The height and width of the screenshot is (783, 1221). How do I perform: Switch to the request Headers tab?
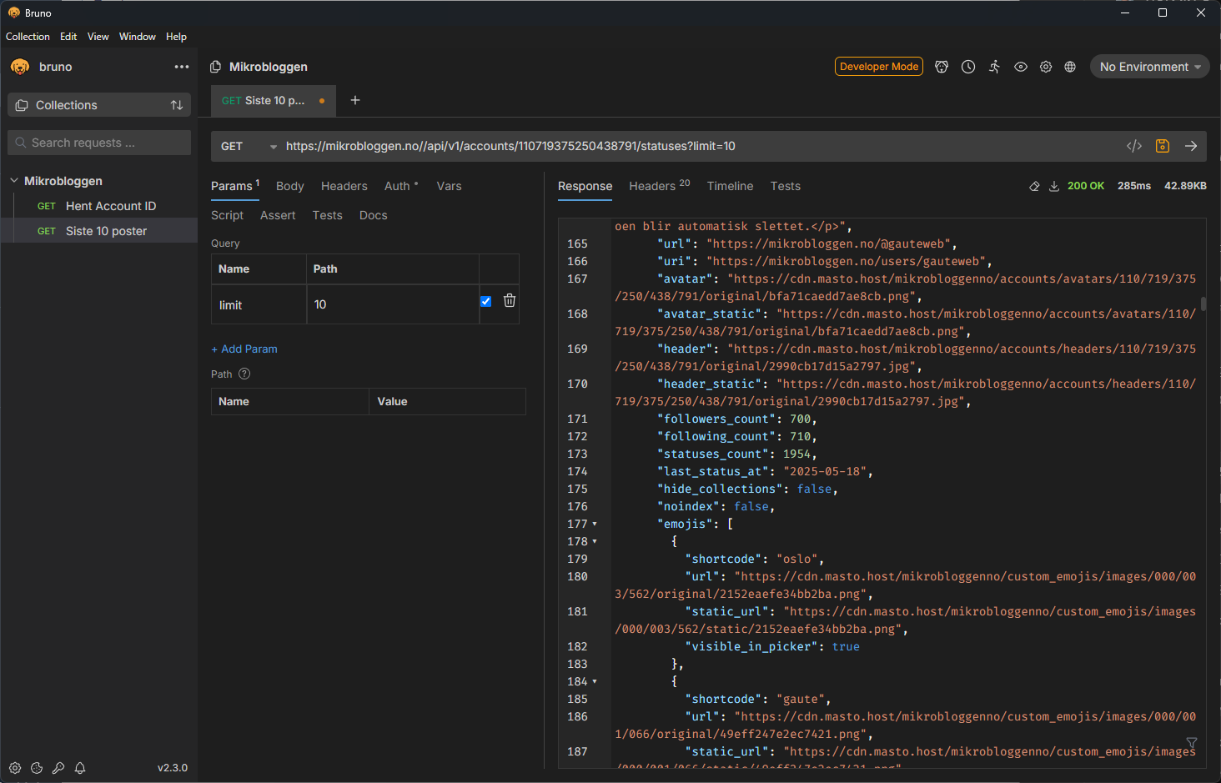[x=344, y=186]
